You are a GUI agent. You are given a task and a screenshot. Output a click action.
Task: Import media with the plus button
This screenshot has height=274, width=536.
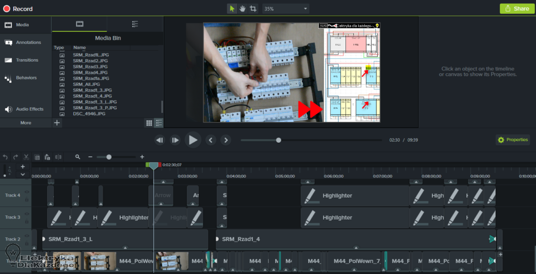pos(57,123)
